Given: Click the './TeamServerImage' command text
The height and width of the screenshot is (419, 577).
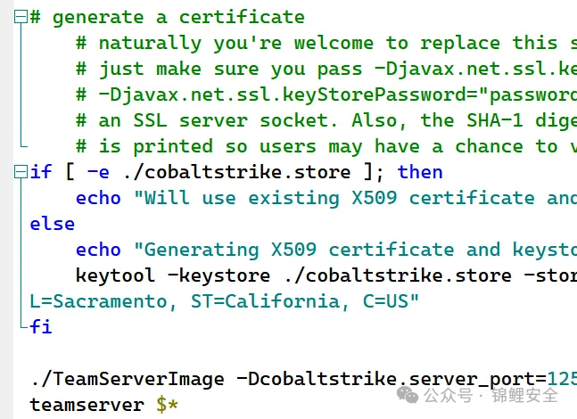Looking at the screenshot, I should click(128, 379).
